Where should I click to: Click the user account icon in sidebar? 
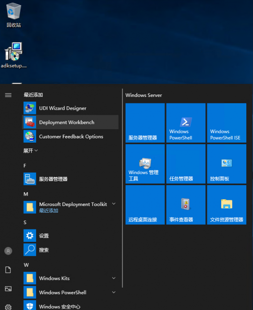8,251
